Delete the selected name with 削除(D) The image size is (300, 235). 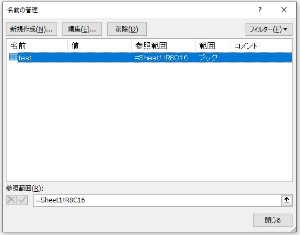[127, 29]
